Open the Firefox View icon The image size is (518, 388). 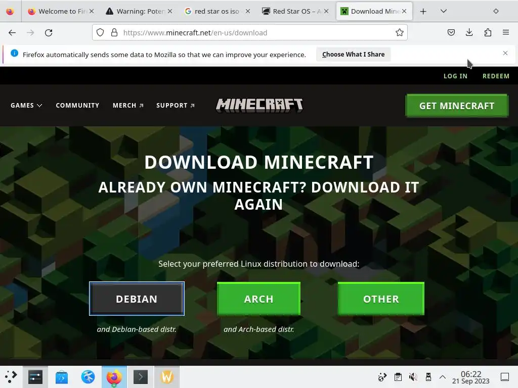pyautogui.click(x=10, y=12)
